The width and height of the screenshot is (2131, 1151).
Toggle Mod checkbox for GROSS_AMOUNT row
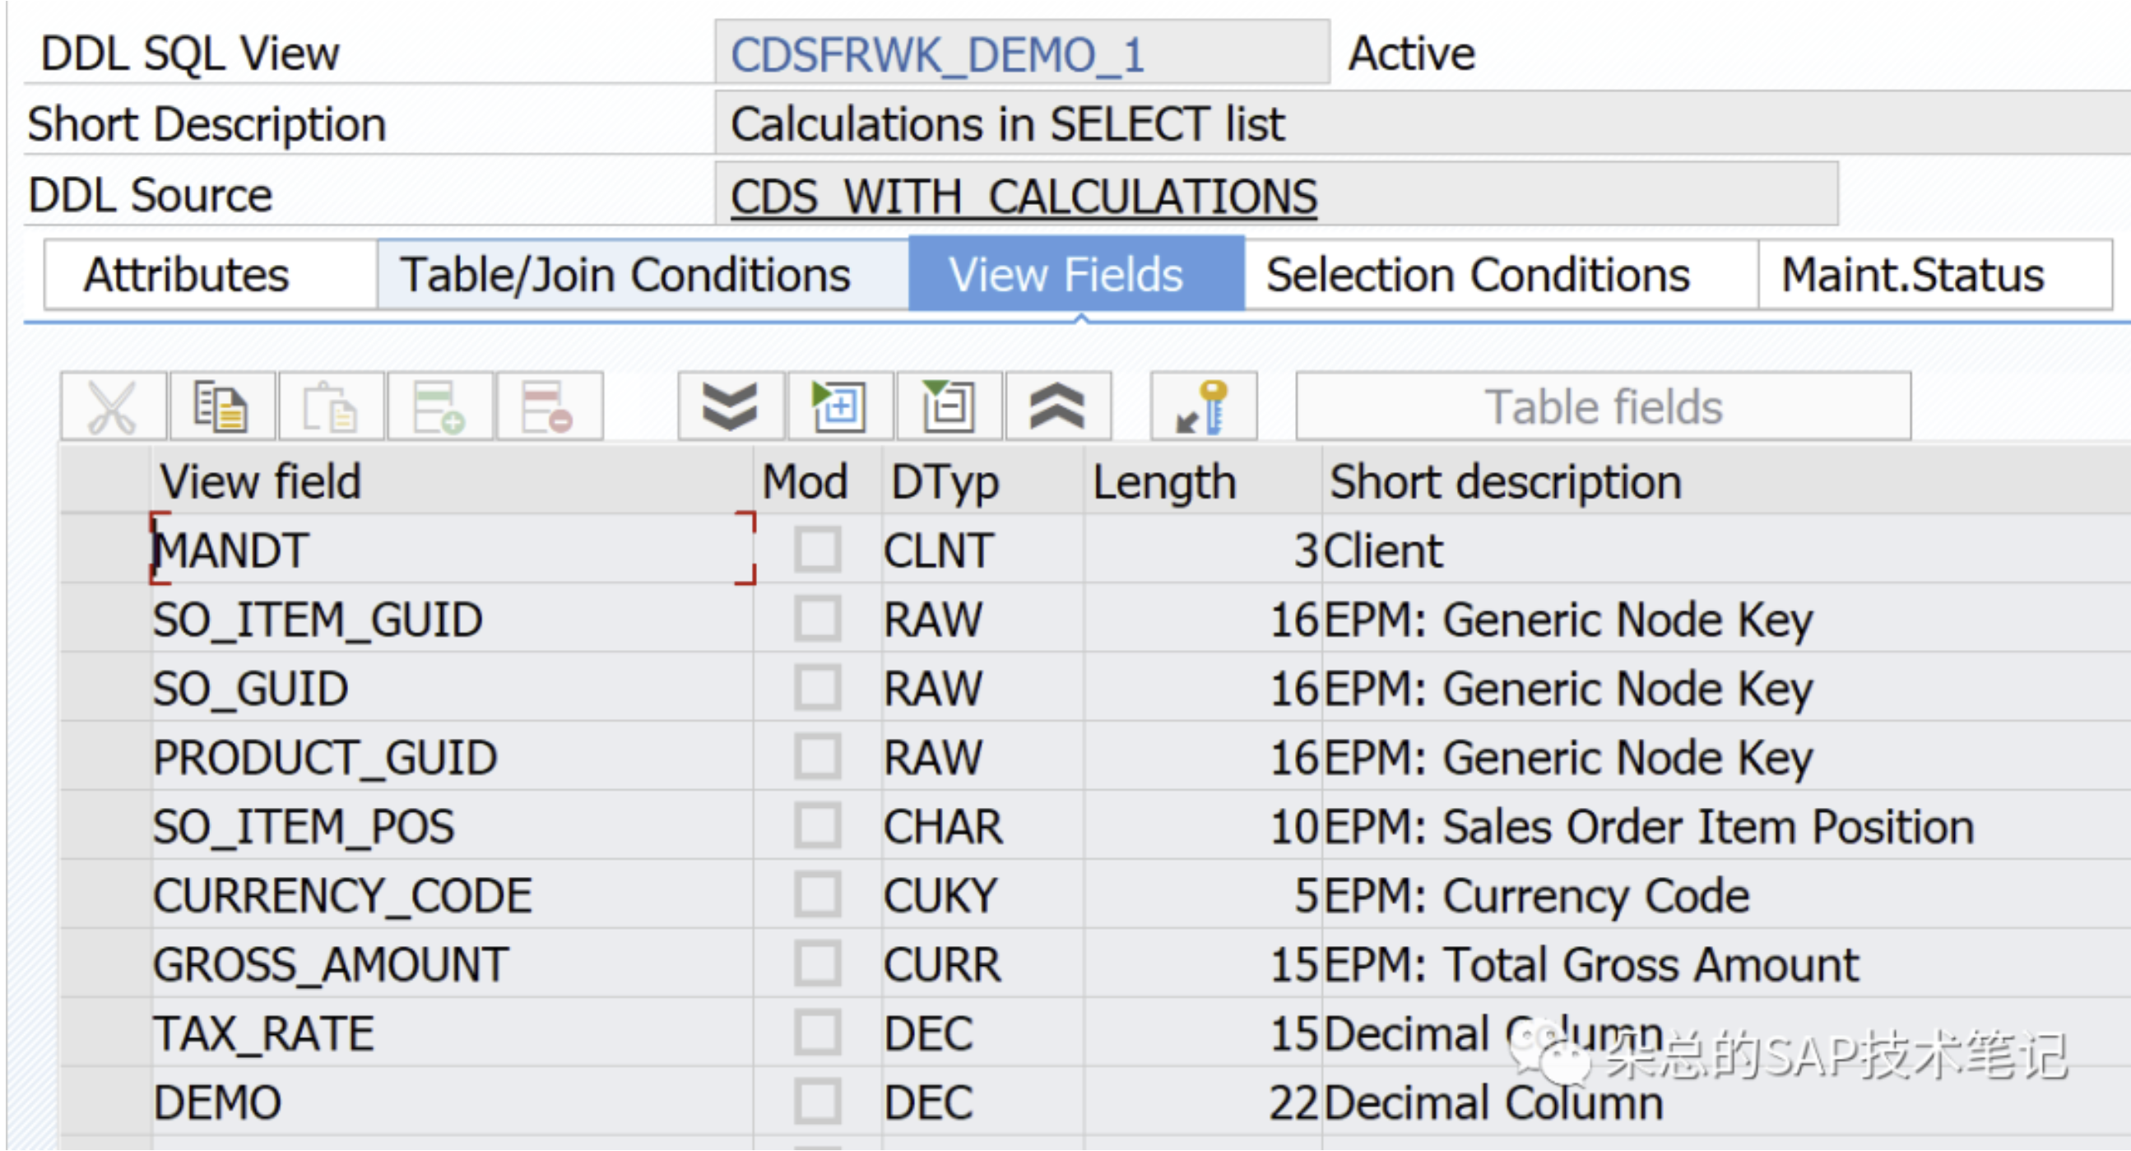(x=817, y=963)
